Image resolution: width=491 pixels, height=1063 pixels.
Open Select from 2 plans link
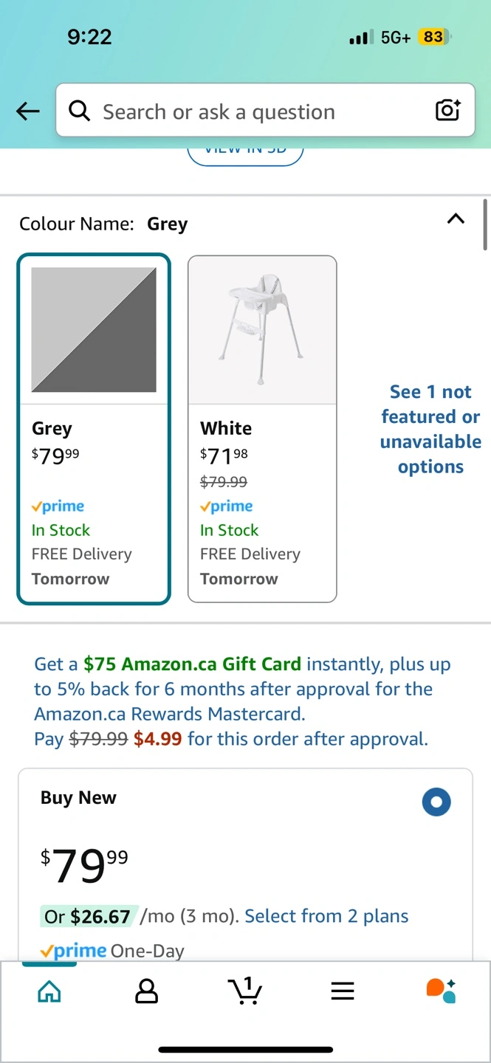point(326,916)
